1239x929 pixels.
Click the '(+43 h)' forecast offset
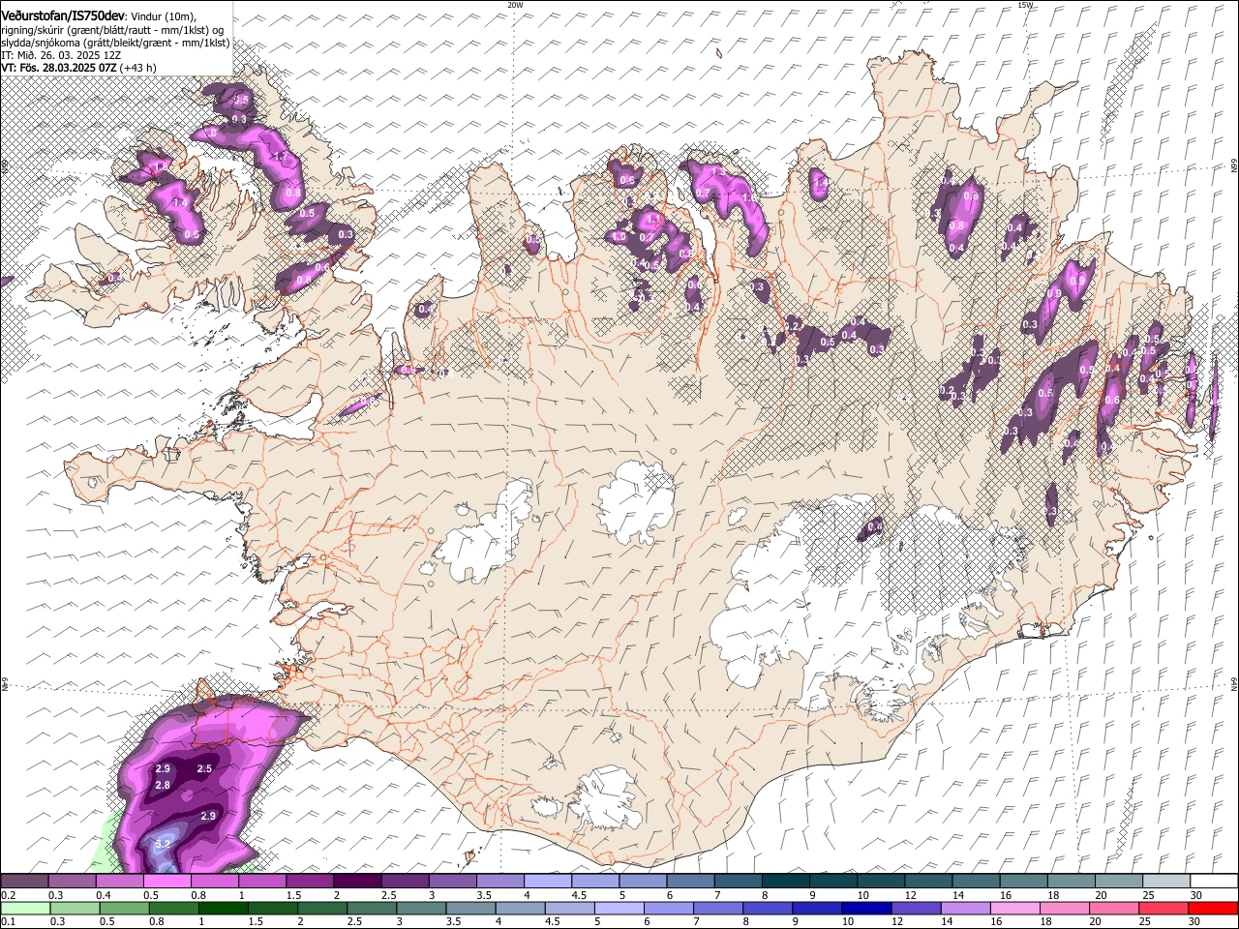[138, 68]
